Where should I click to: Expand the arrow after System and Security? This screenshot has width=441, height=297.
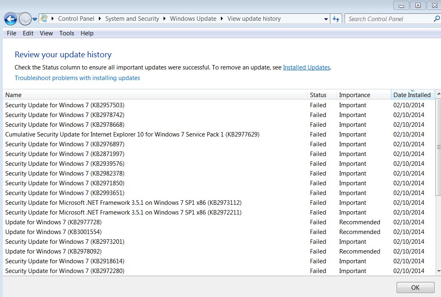click(x=164, y=19)
